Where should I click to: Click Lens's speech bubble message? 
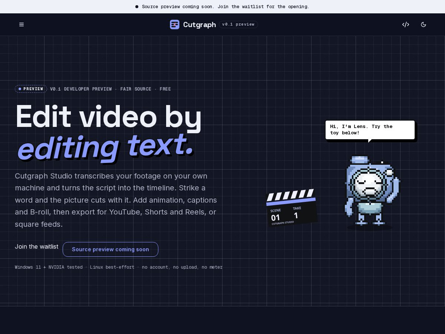[x=370, y=130]
